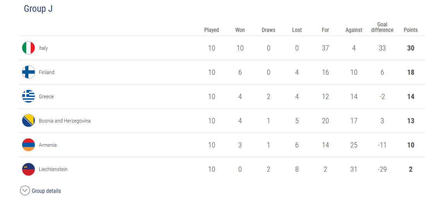Click Italy's 30 points value
Viewport: 446px width, 197px height.
click(x=411, y=48)
